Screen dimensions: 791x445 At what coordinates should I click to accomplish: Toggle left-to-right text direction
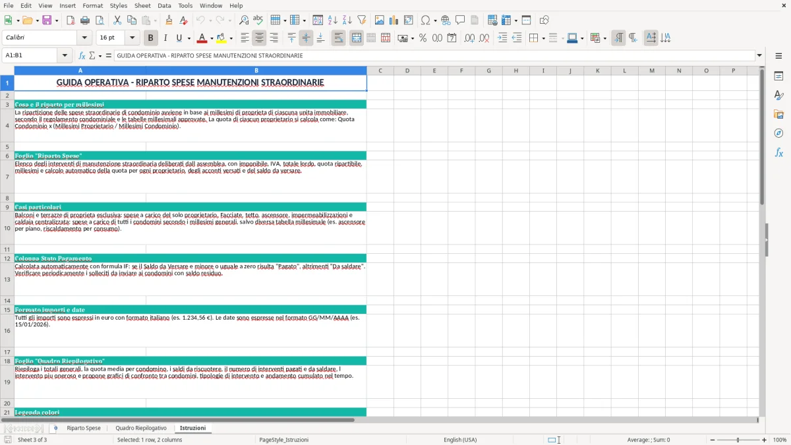(x=618, y=38)
